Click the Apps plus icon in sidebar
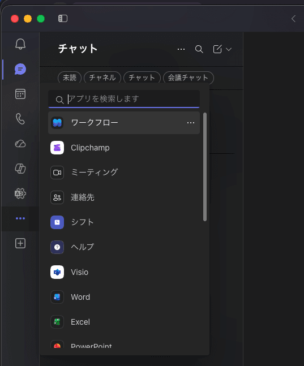 coord(20,243)
